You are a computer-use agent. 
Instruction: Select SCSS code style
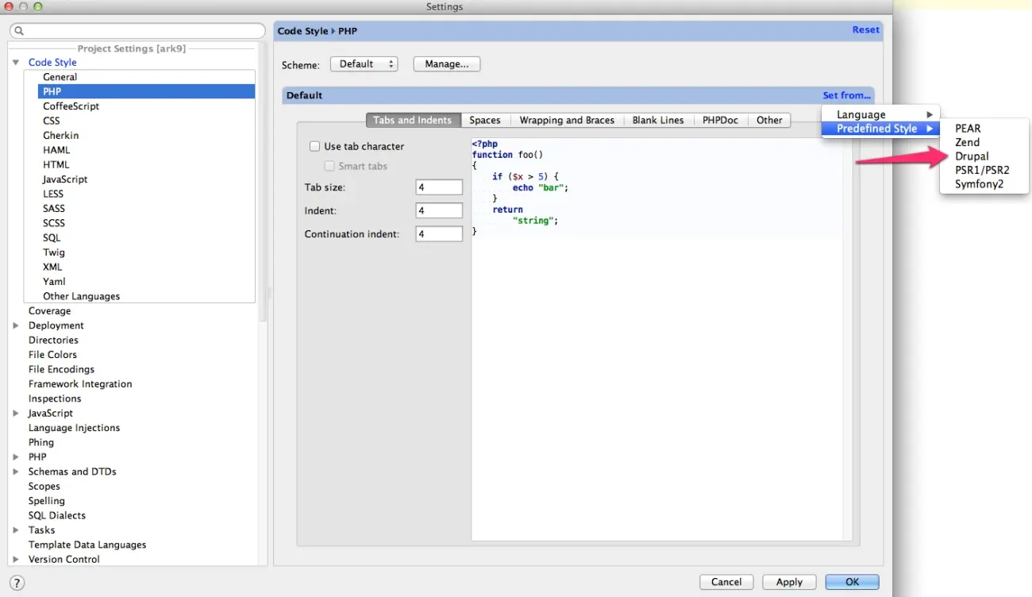tap(54, 223)
